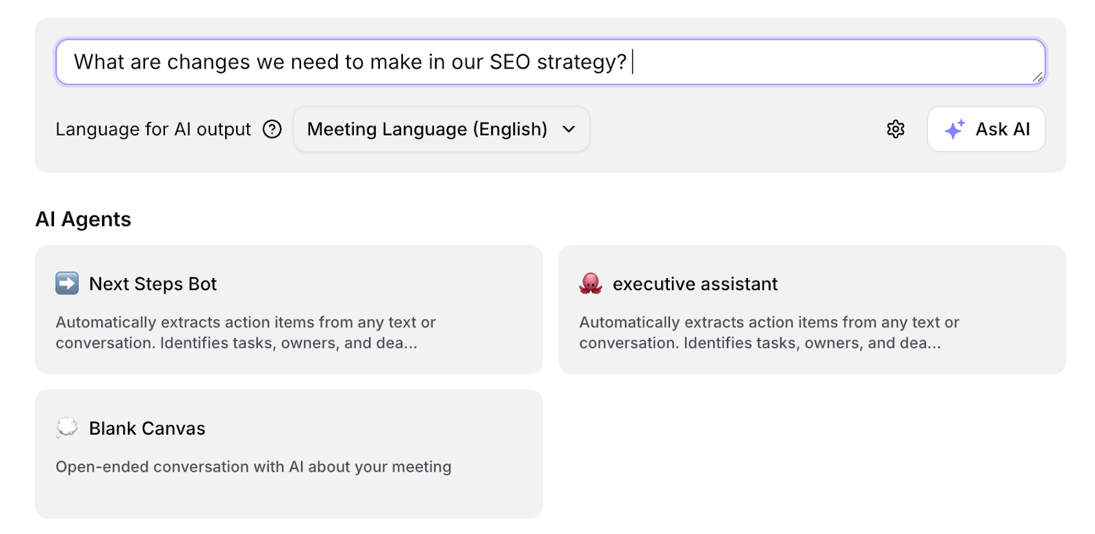Click the thought bubble Blank Canvas icon
The height and width of the screenshot is (534, 1095).
coord(67,428)
